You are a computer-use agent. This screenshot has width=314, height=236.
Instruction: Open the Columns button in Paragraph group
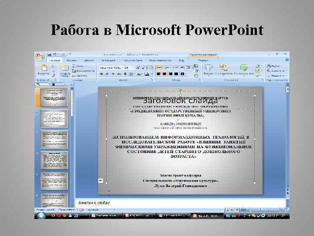pyautogui.click(x=184, y=74)
